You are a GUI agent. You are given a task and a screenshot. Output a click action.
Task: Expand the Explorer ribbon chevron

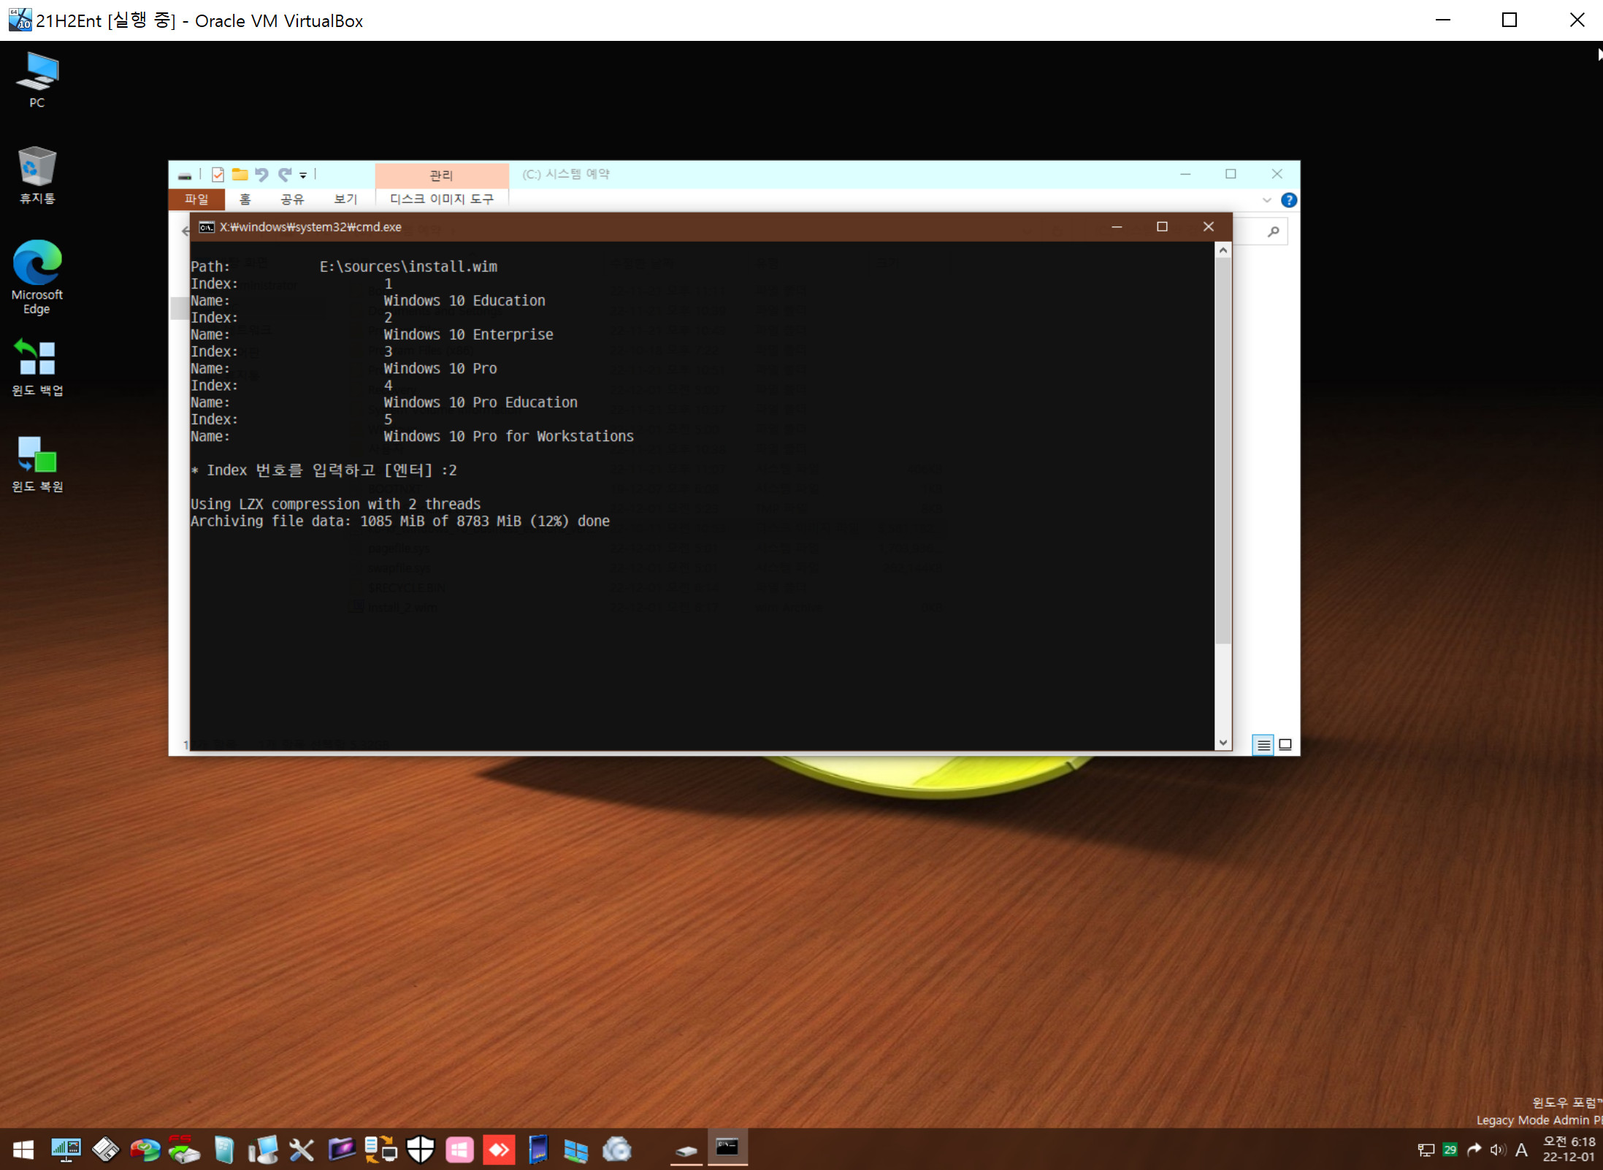tap(1267, 200)
